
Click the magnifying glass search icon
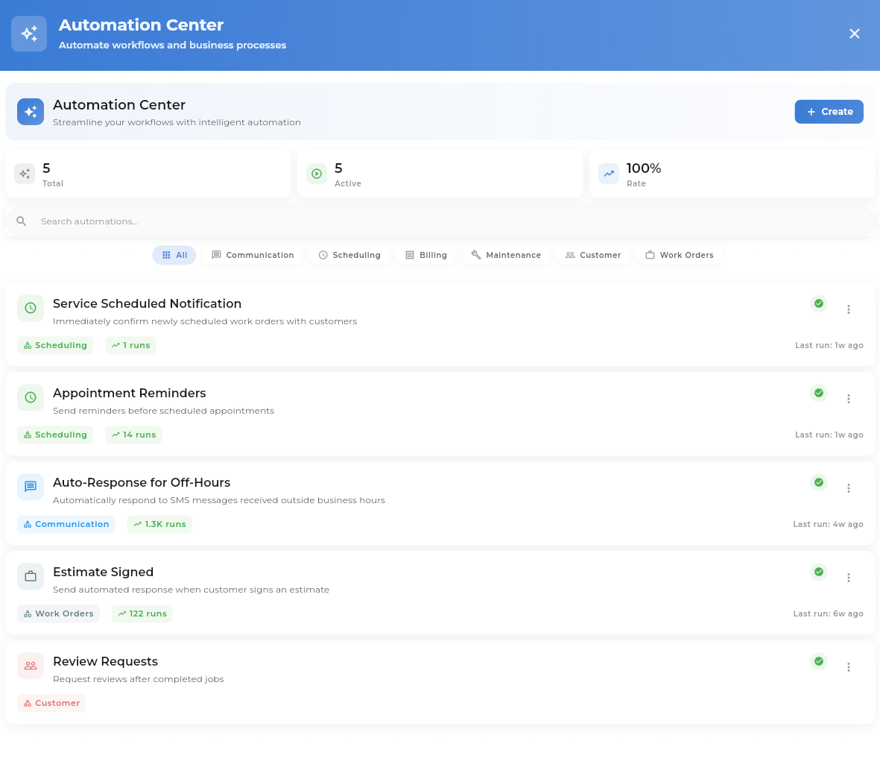(x=21, y=221)
